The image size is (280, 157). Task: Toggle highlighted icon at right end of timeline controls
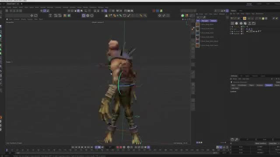pos(149,147)
